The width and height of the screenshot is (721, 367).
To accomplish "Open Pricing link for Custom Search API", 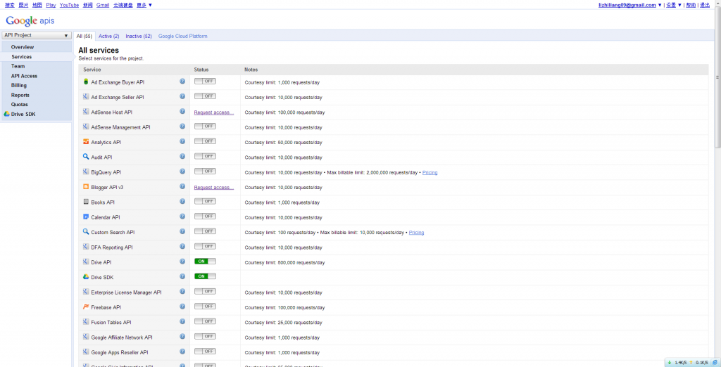I will (417, 233).
